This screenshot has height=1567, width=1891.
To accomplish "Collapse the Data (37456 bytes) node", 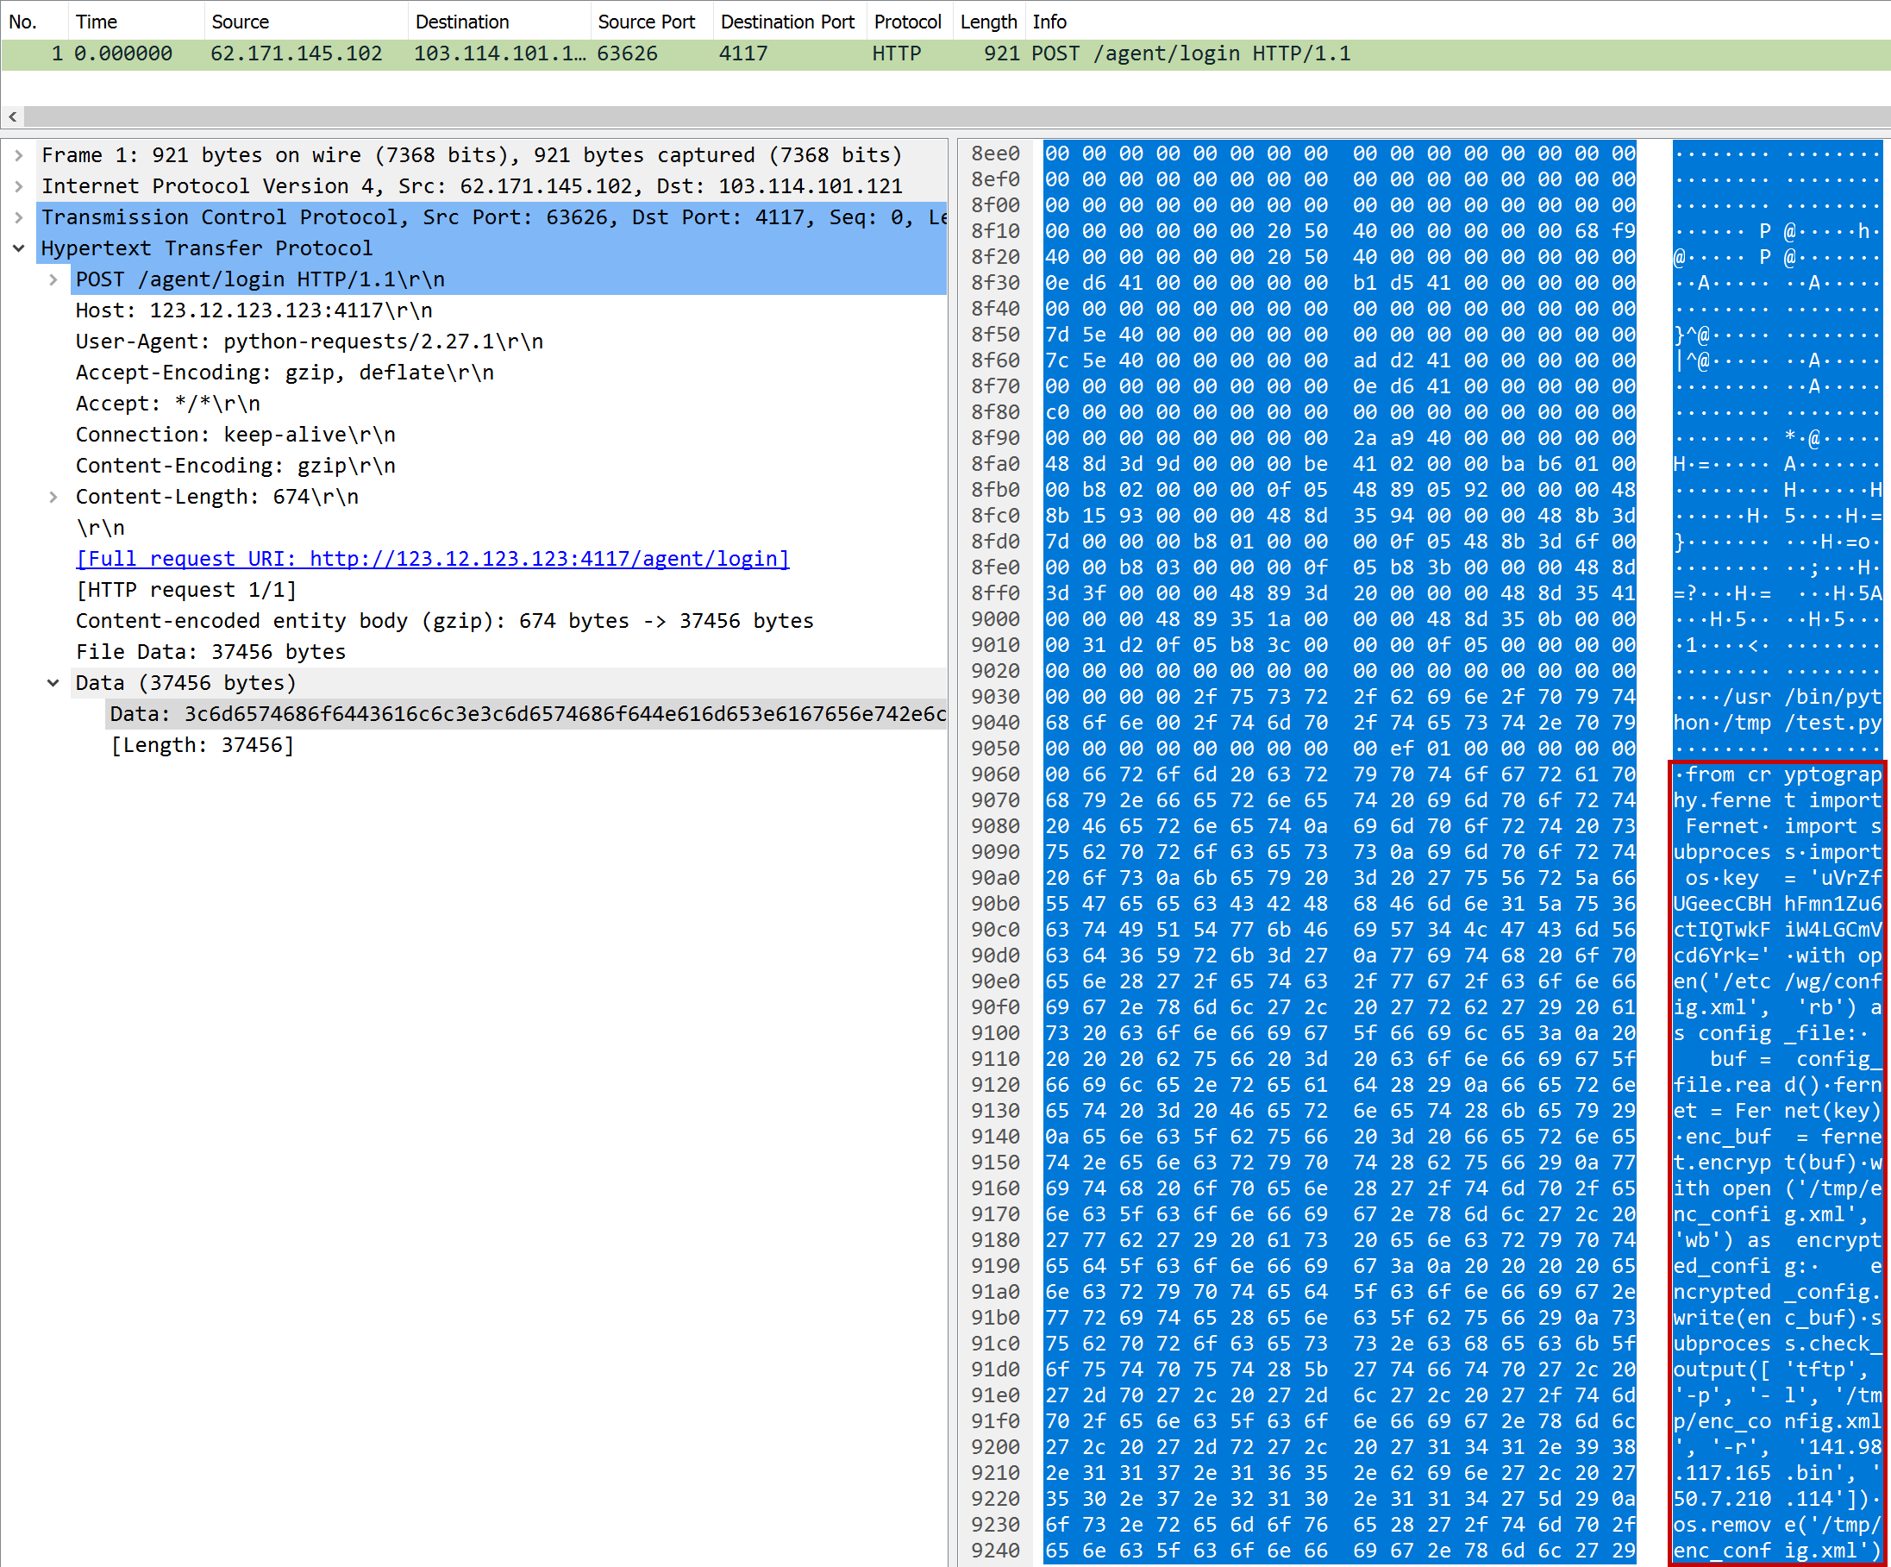I will (x=53, y=684).
